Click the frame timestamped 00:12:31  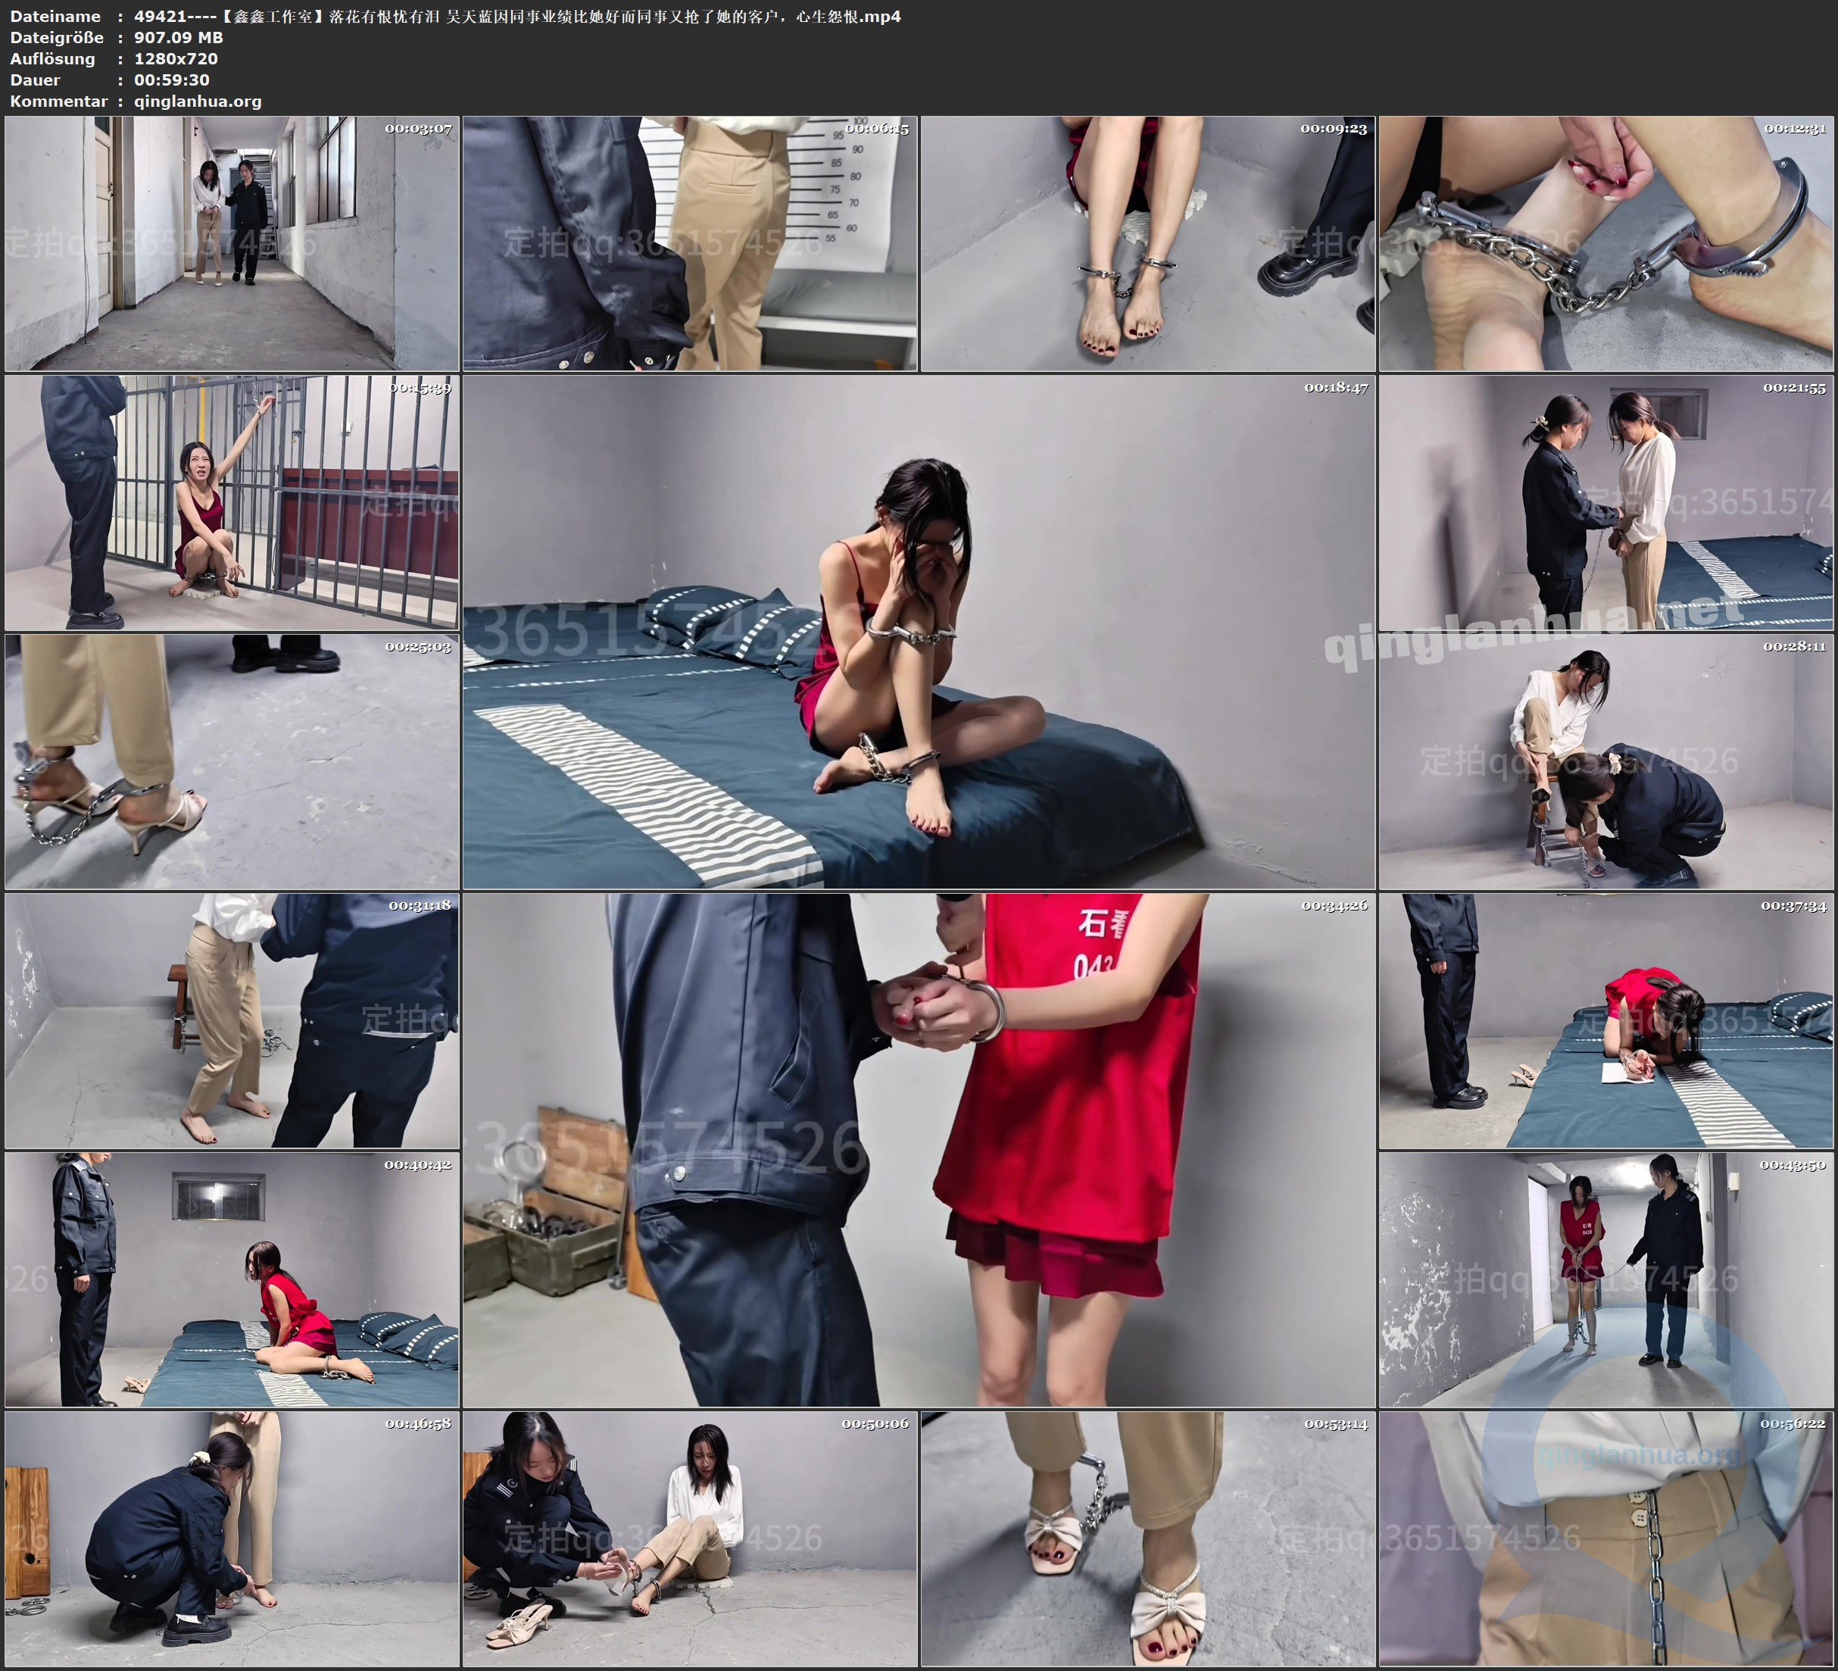[x=1606, y=242]
